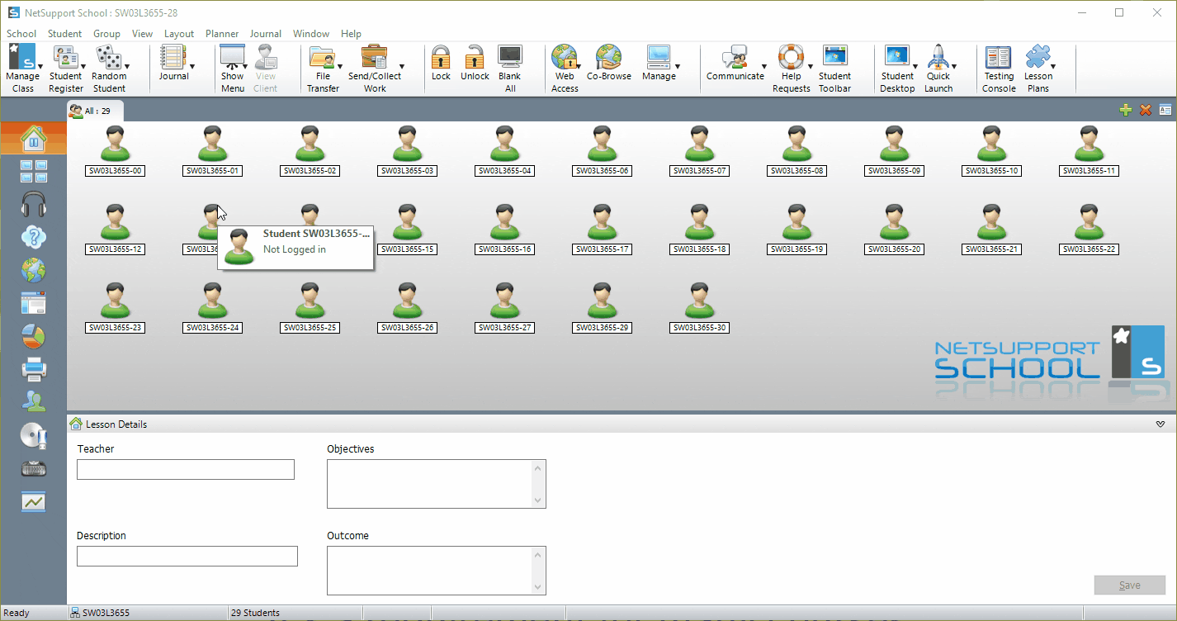
Task: Open the Student menu
Action: point(64,34)
